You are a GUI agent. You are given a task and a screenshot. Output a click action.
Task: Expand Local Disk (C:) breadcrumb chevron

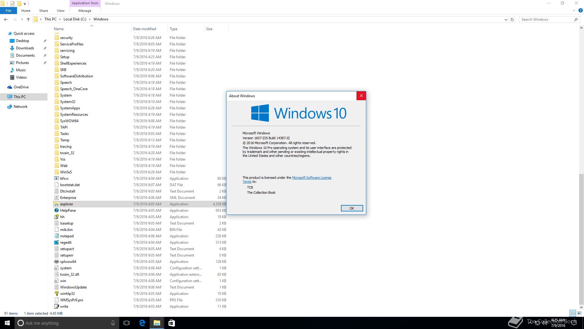click(90, 19)
